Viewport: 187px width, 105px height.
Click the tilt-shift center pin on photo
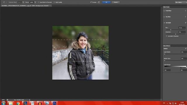tap(84, 56)
